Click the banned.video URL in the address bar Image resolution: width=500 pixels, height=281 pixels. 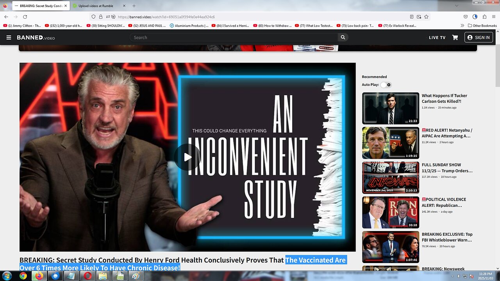click(166, 17)
